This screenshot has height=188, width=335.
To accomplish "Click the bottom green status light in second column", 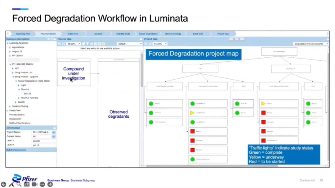I will pyautogui.click(x=193, y=159).
